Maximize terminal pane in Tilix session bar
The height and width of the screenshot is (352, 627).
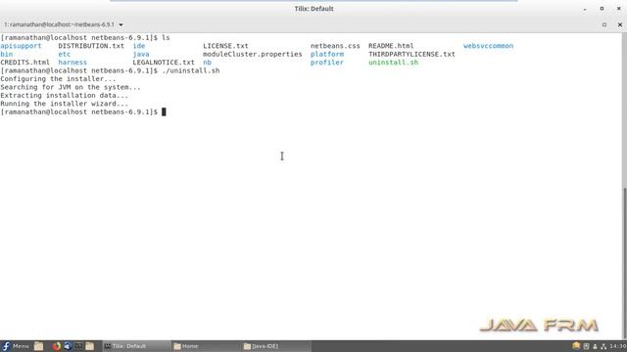point(604,24)
